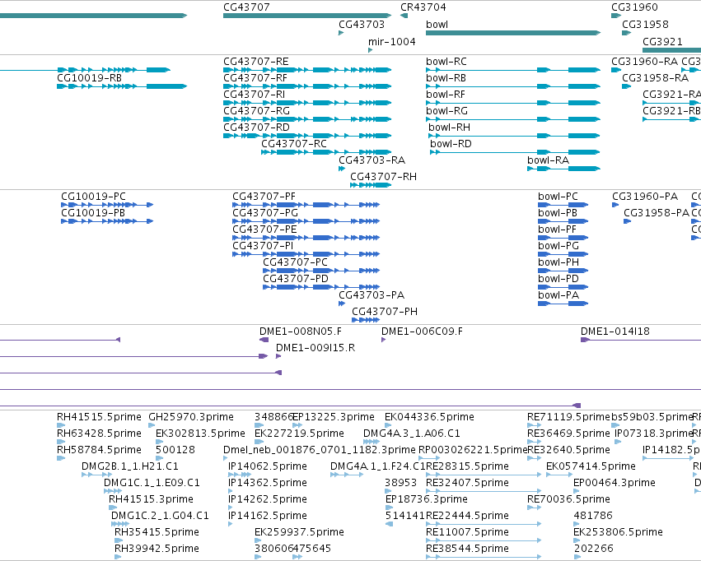The image size is (701, 561).
Task: Select the EP13225.3prime EST glyph
Action: (297, 426)
